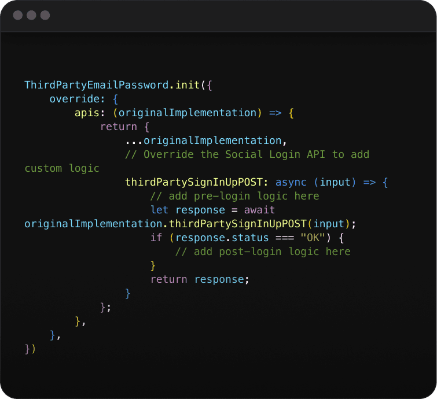437x399 pixels.
Task: Click the async keyword
Action: coord(291,182)
